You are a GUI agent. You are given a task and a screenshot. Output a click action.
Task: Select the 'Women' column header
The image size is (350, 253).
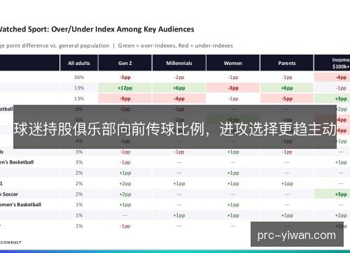[233, 63]
